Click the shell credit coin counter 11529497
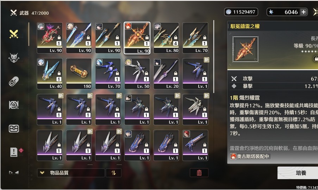Screen dimensions: 318x190 tap(241, 12)
